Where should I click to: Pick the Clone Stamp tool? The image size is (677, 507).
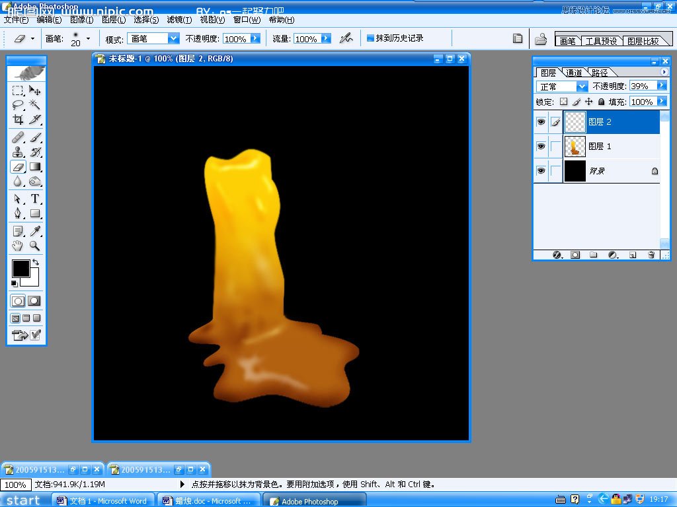18,152
